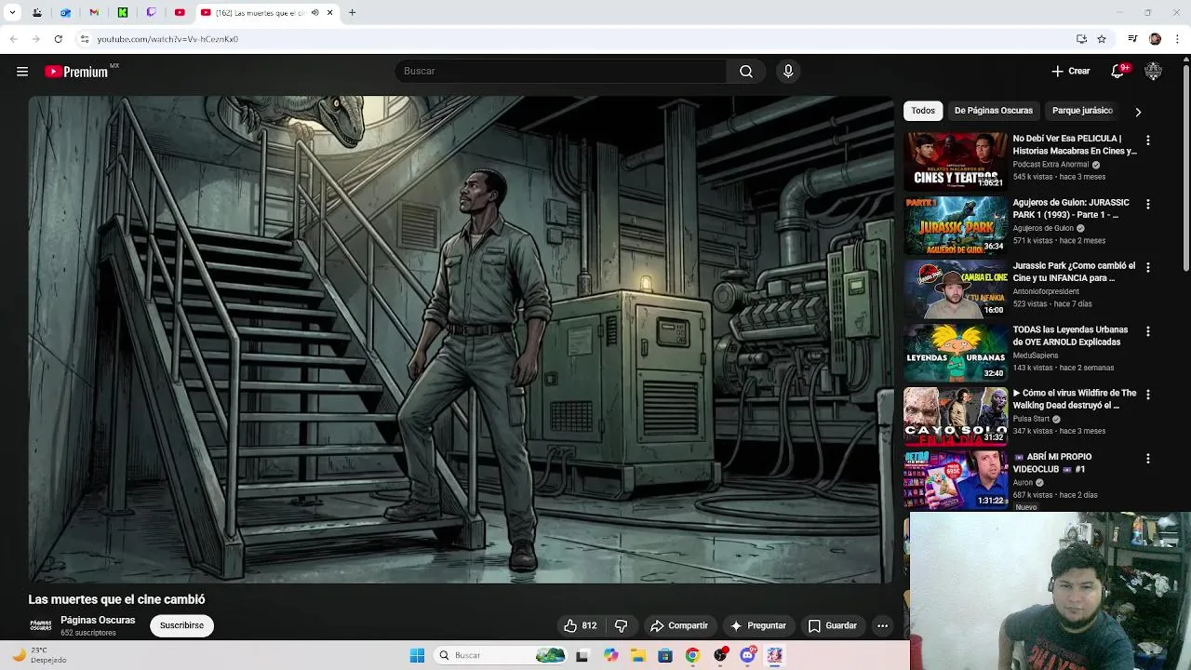Switch to the green Kick browser tab
This screenshot has height=670, width=1191.
click(x=123, y=13)
